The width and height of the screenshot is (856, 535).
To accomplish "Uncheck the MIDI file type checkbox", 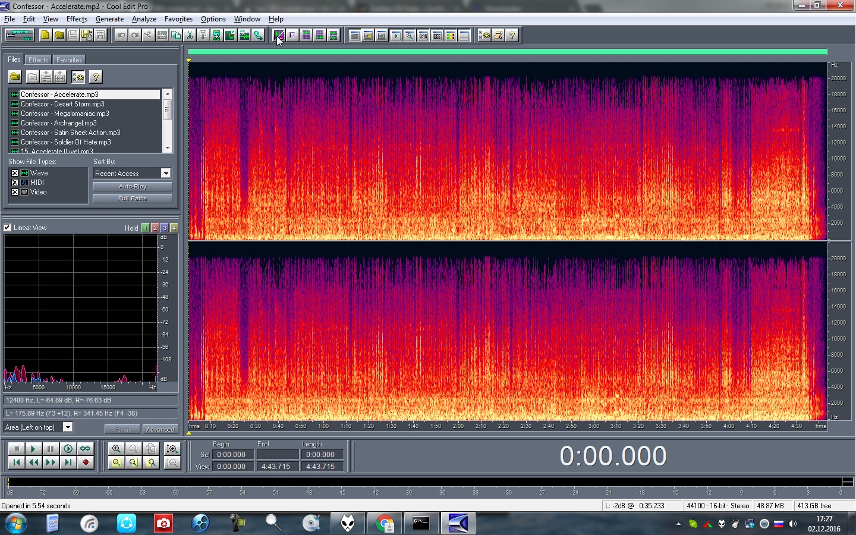I will coord(15,182).
